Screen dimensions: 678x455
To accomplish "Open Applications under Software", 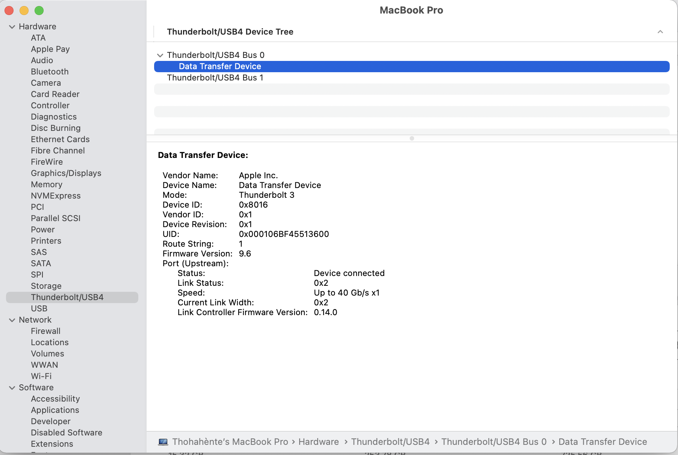I will click(x=55, y=410).
